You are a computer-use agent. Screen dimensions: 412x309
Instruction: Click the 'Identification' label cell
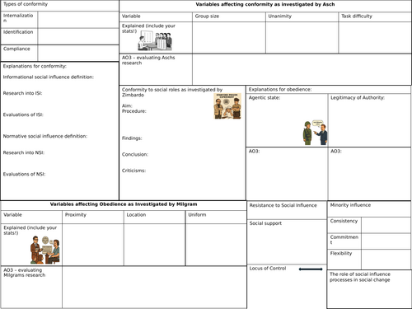point(19,36)
